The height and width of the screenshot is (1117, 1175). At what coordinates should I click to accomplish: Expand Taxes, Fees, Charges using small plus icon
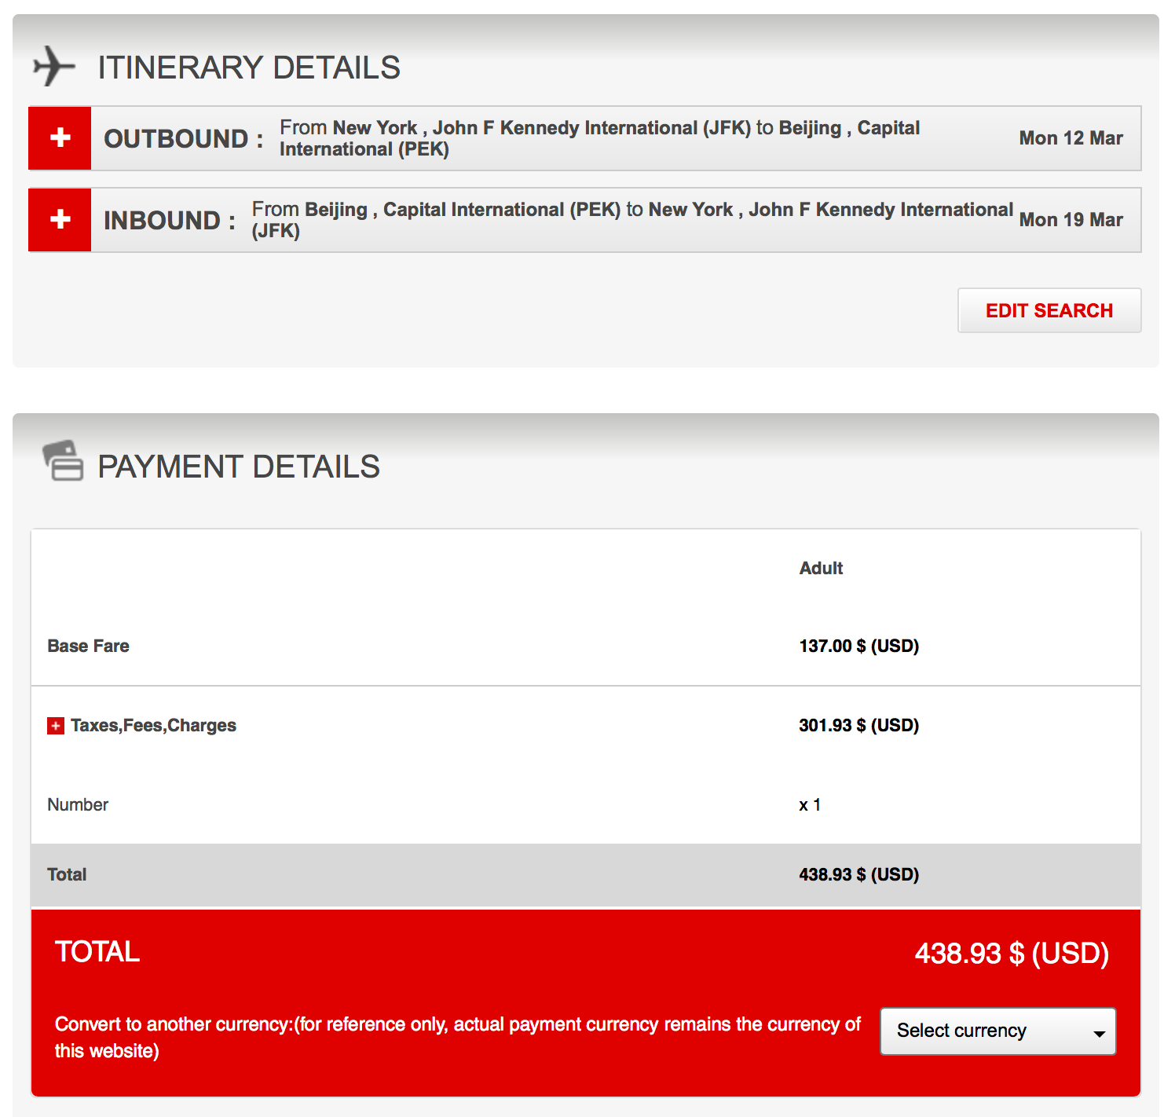click(x=56, y=726)
